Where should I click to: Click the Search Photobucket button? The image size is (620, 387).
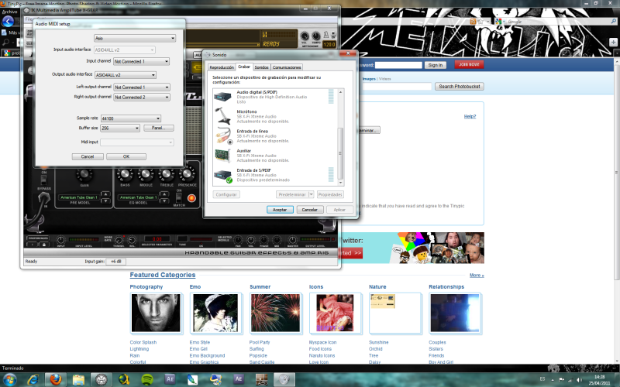460,87
